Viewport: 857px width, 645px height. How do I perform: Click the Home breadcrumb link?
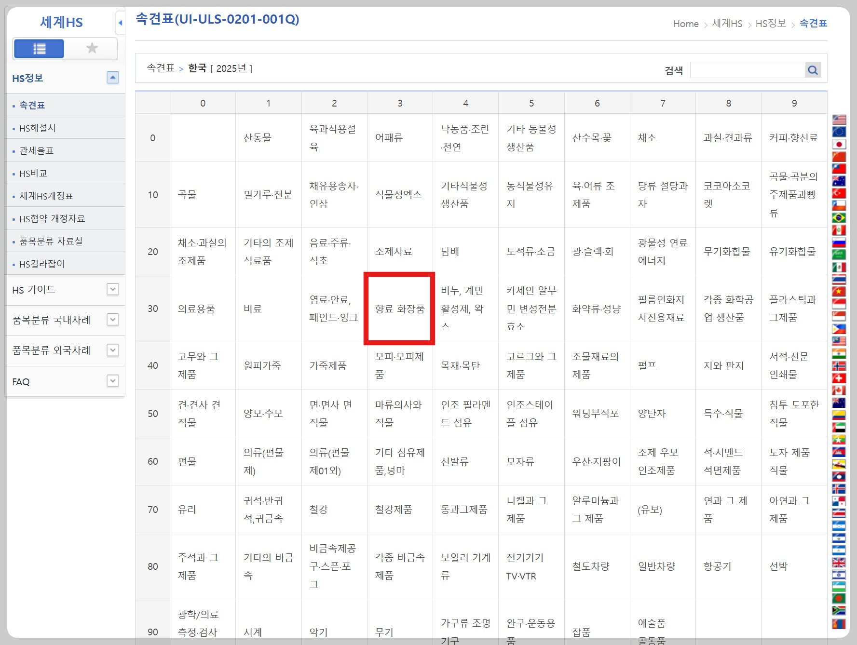686,24
